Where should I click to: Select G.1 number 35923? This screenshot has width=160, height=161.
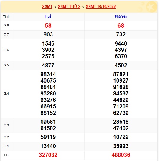point(121,146)
